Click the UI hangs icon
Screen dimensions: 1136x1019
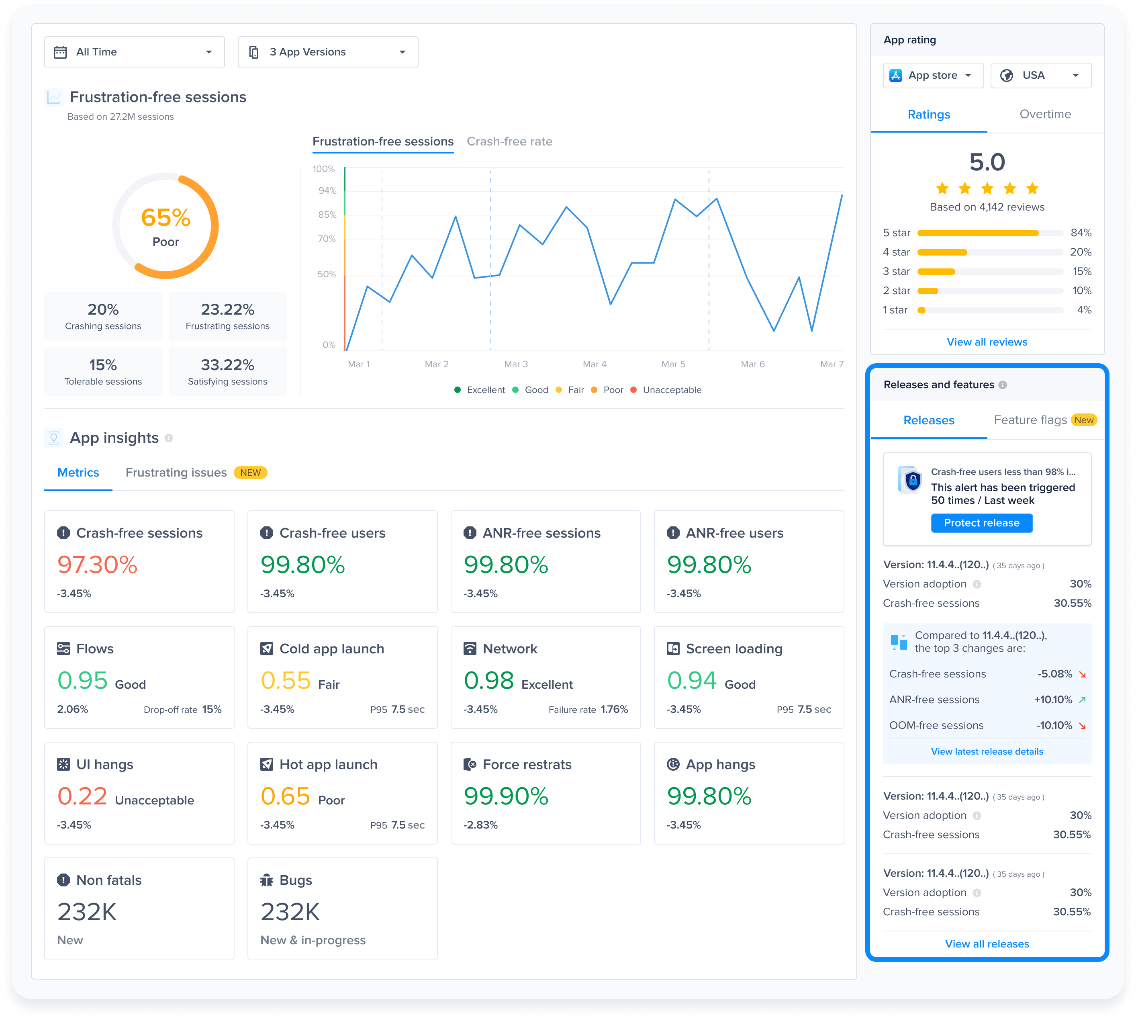point(63,764)
